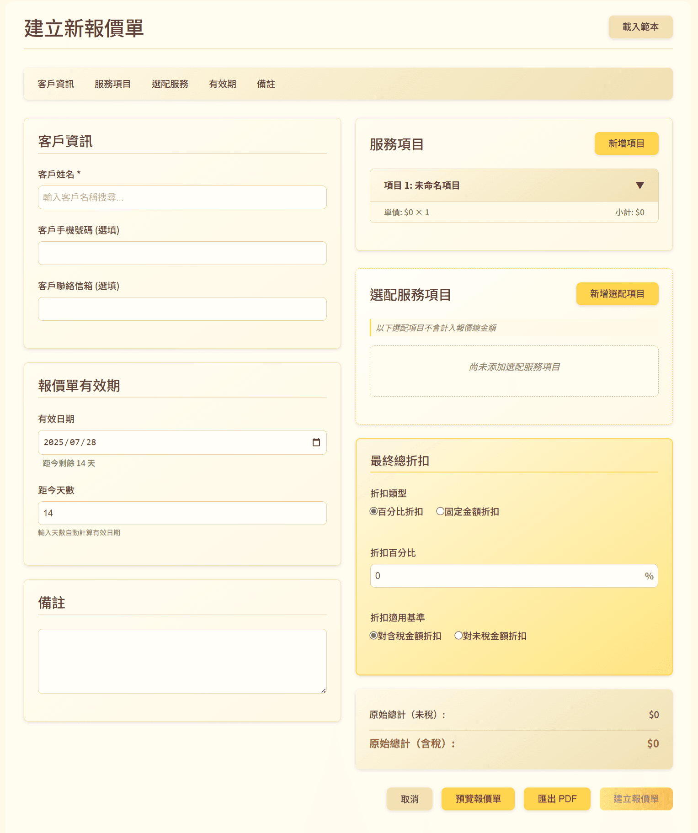This screenshot has width=698, height=833.
Task: Expand item 1 with the triangle arrow
Action: point(639,185)
